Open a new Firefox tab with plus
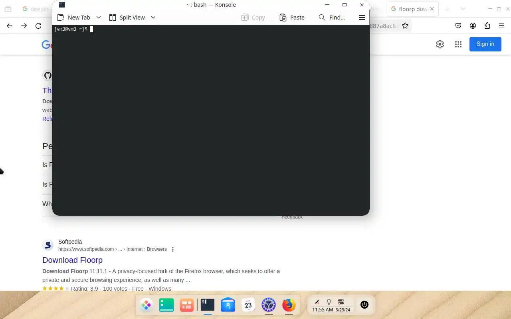Image resolution: width=511 pixels, height=319 pixels. [447, 9]
